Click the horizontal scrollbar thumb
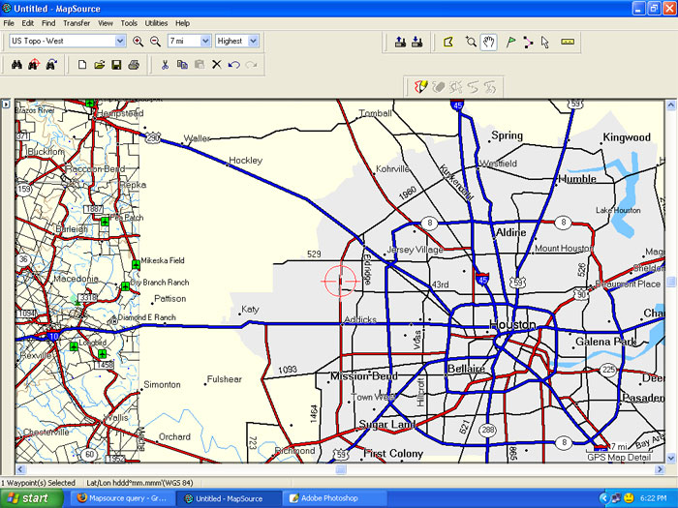 click(341, 469)
